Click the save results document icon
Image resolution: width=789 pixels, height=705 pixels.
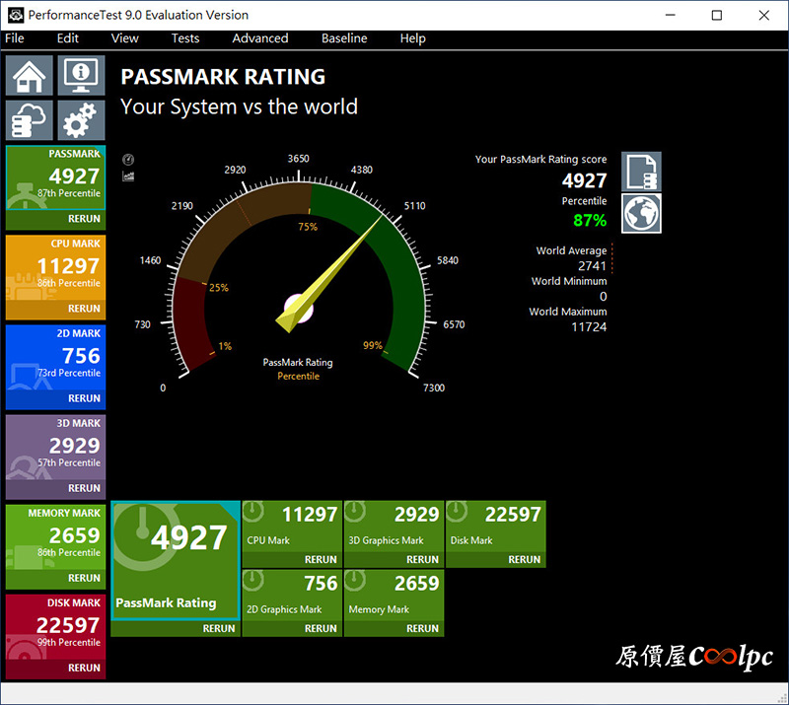641,172
